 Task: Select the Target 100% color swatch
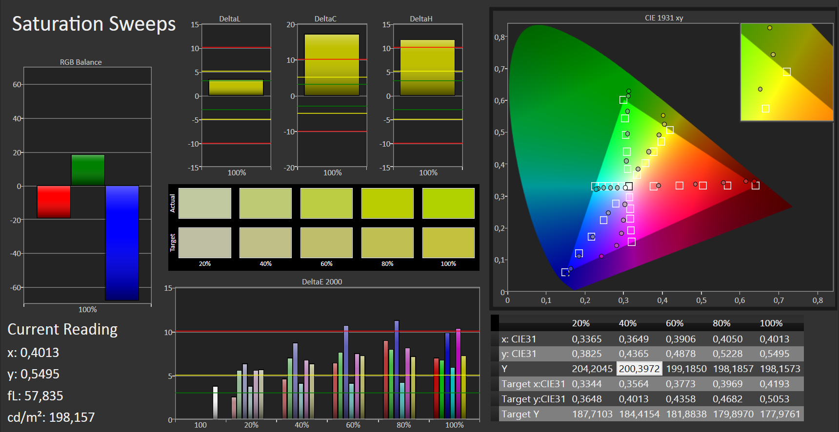coord(448,243)
